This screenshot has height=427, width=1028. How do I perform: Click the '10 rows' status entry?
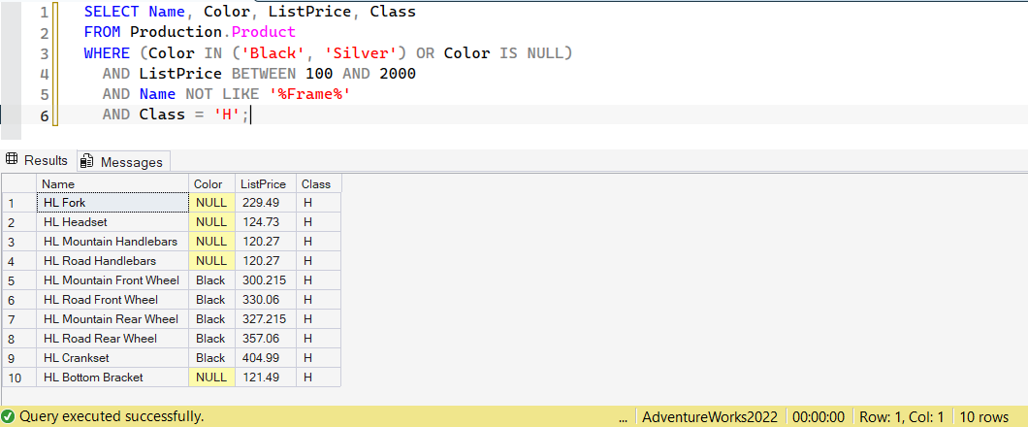(x=984, y=416)
